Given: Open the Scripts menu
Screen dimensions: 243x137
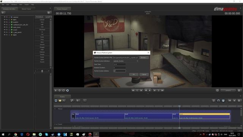Looking at the screenshot, I should click(27, 5).
